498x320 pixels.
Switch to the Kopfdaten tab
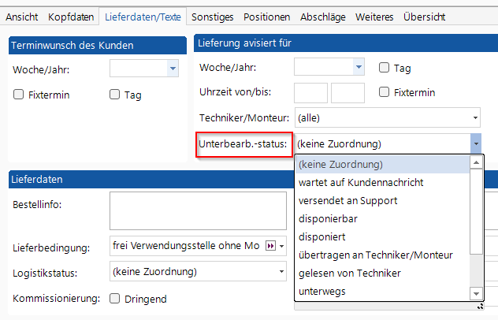[71, 17]
